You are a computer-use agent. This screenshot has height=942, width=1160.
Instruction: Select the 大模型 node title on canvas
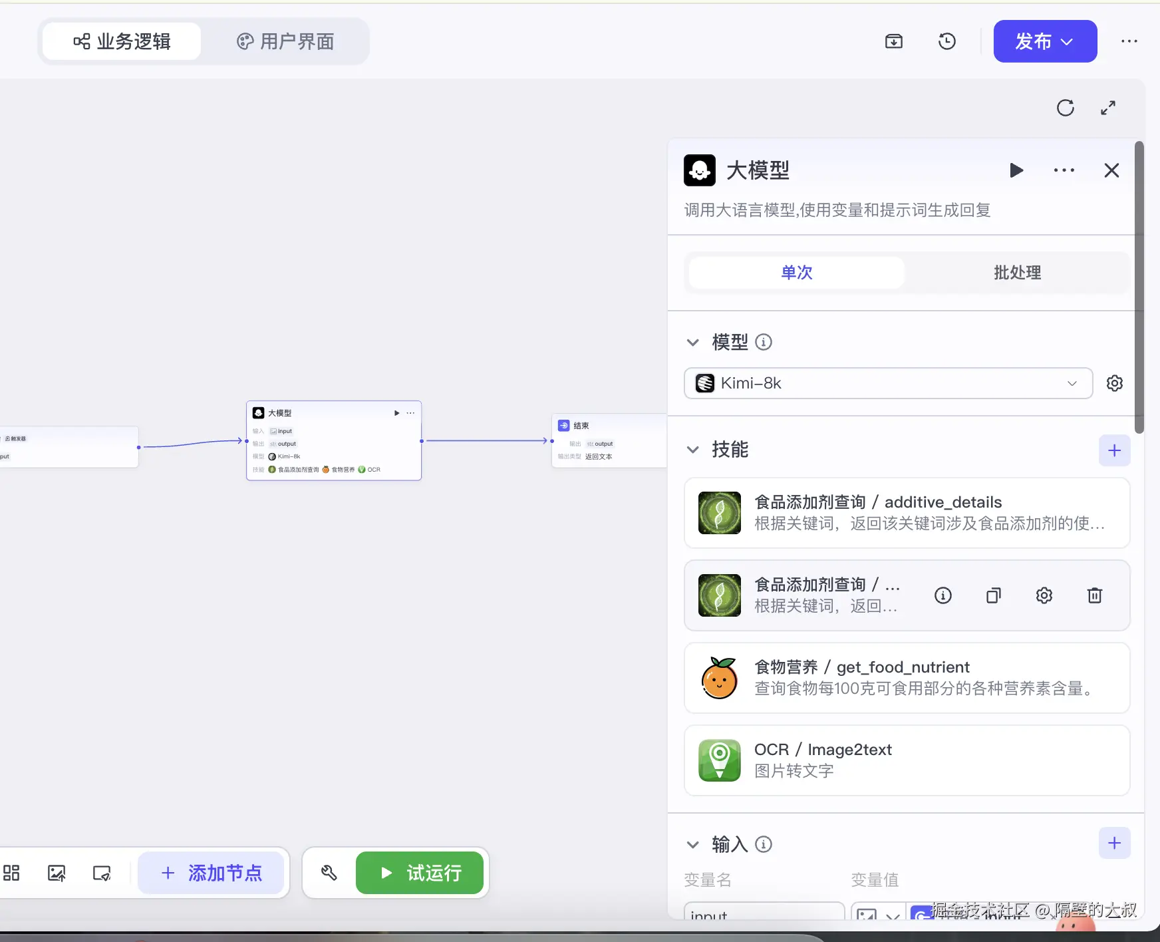point(280,413)
